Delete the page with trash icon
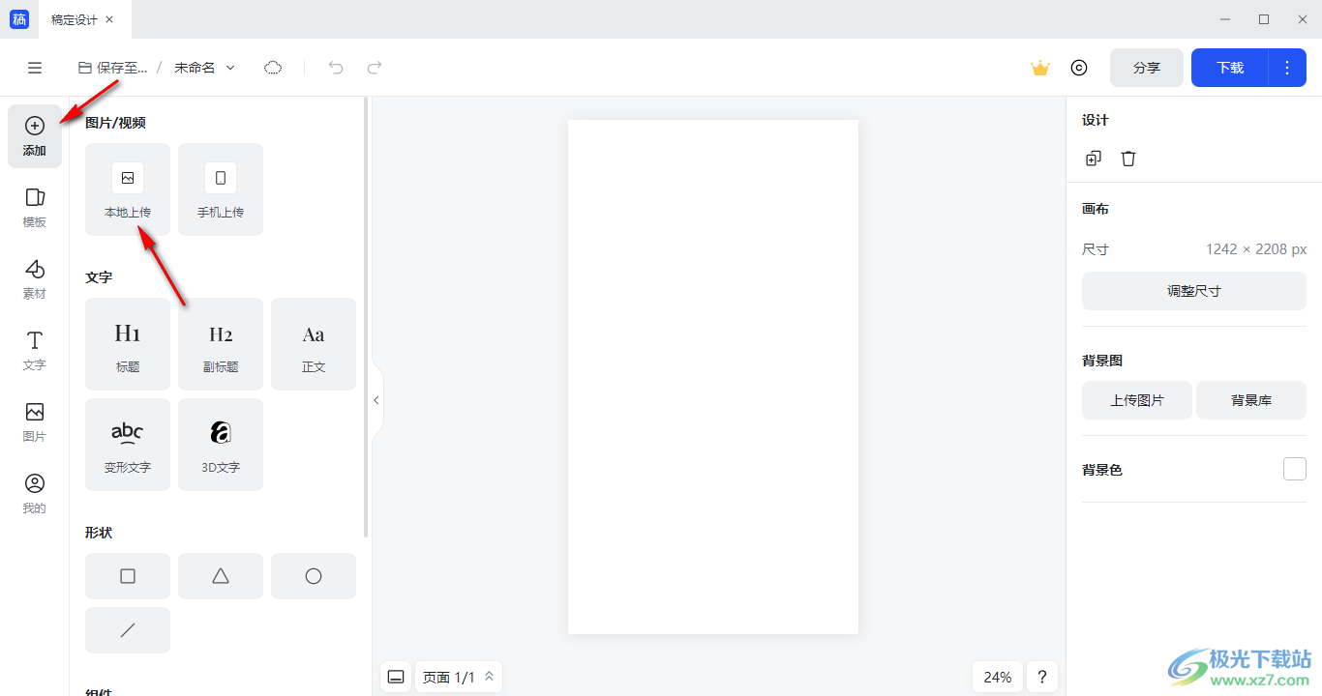1322x696 pixels. pyautogui.click(x=1128, y=159)
